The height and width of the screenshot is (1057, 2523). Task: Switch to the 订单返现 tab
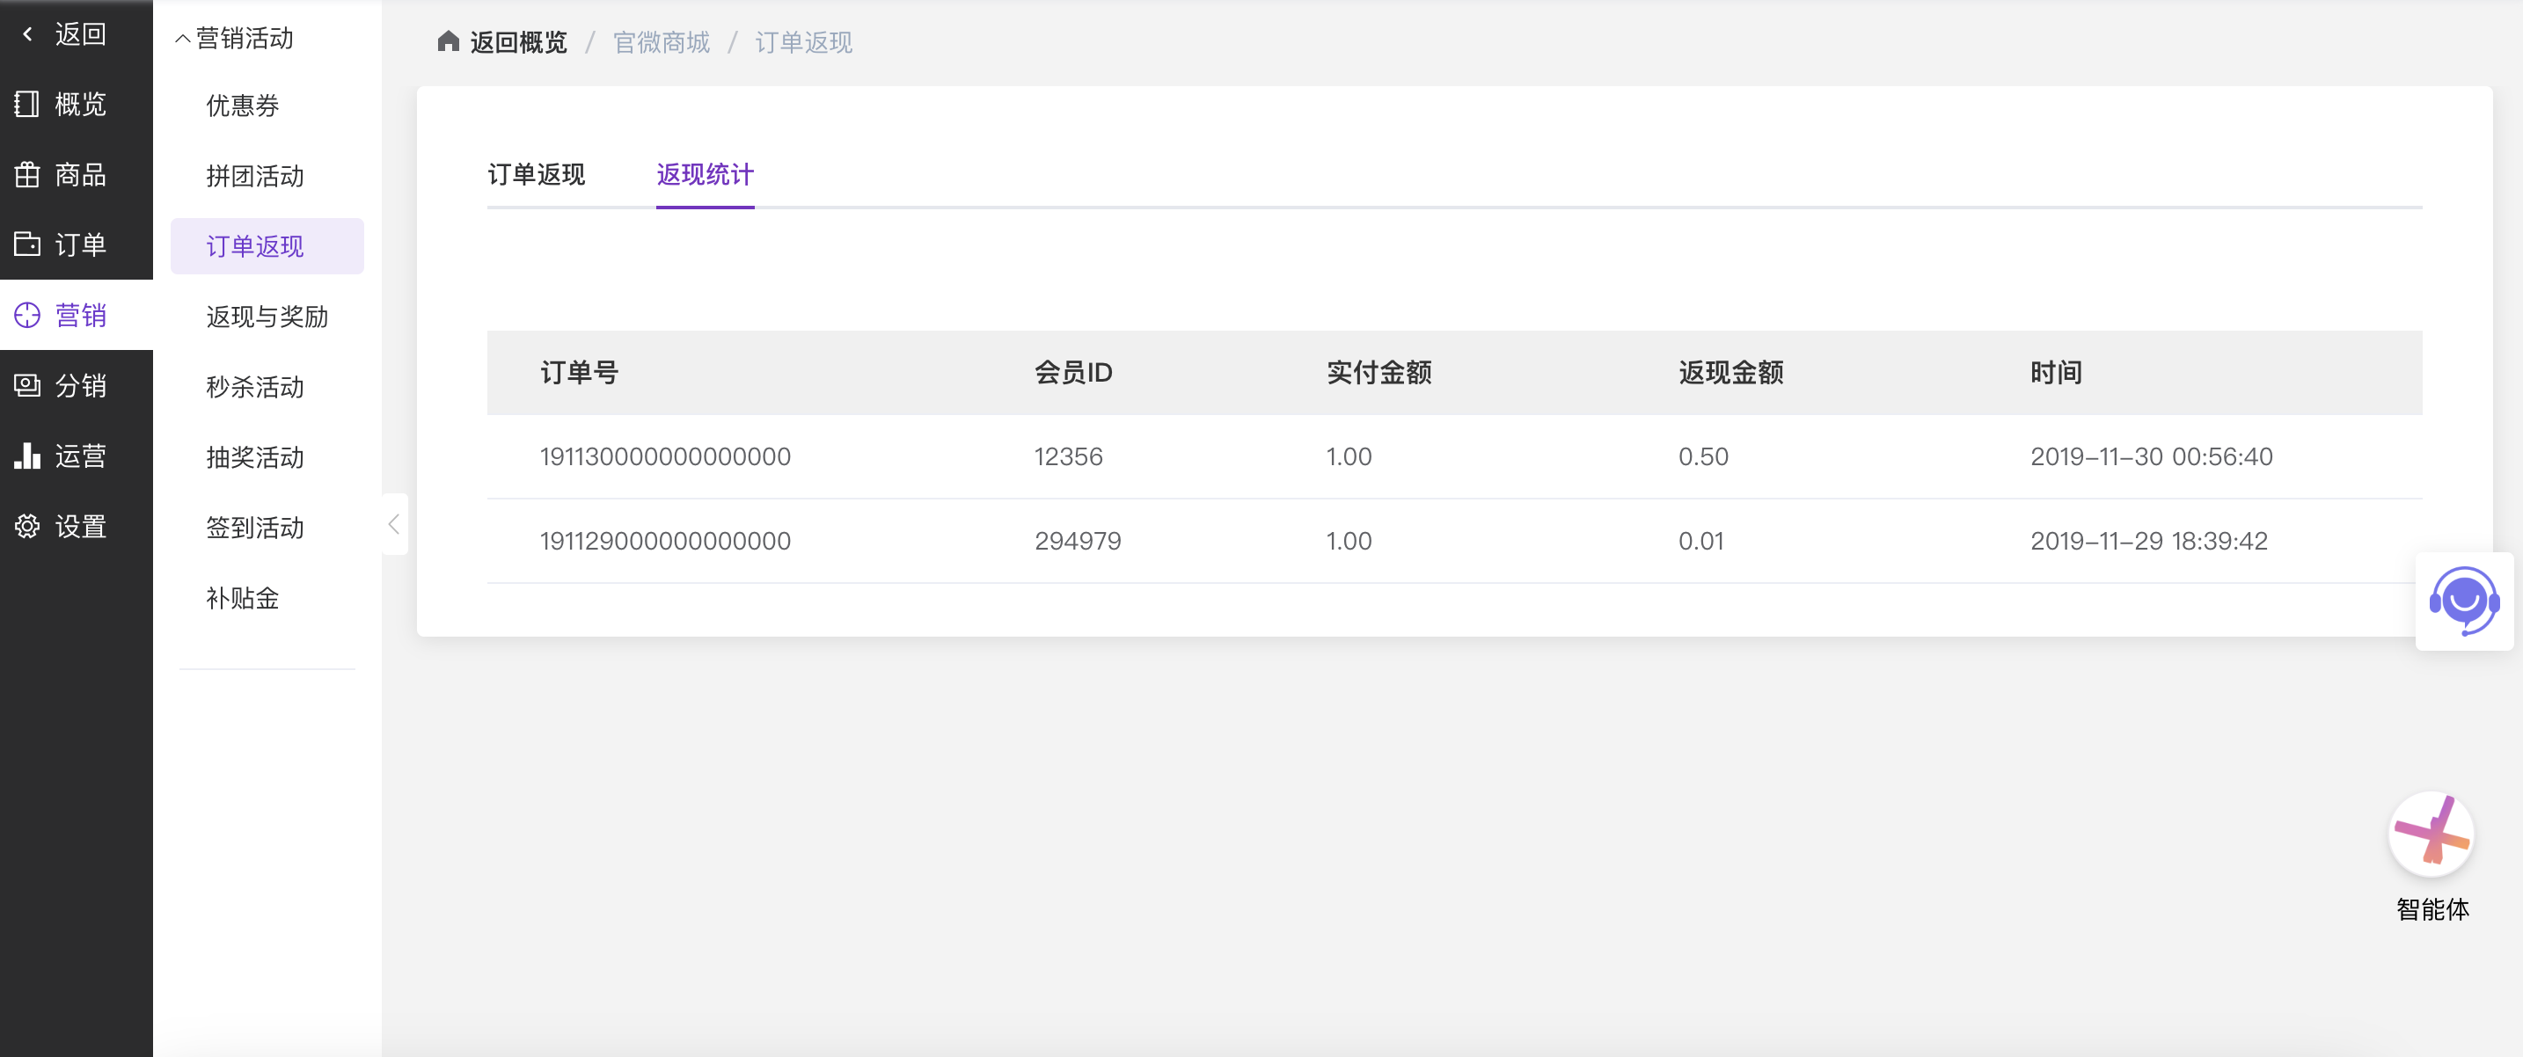tap(536, 174)
